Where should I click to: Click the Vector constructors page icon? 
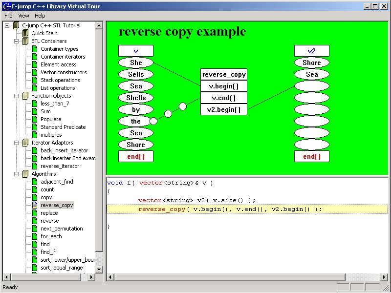coord(35,72)
